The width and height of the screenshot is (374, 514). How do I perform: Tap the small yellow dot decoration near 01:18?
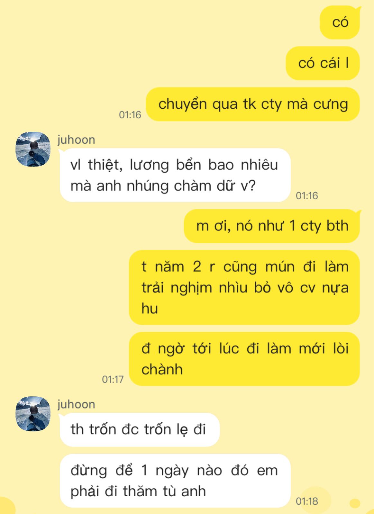click(x=355, y=503)
